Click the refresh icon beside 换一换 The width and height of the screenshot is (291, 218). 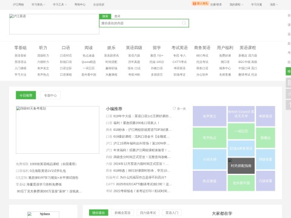click(x=174, y=108)
